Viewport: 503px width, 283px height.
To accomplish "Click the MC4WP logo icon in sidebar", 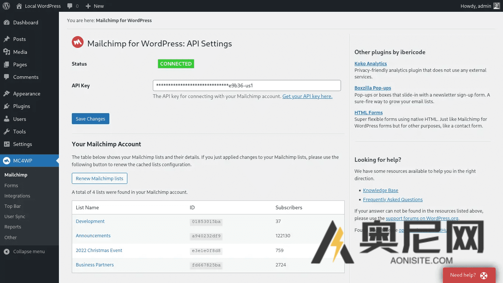I will 7,161.
